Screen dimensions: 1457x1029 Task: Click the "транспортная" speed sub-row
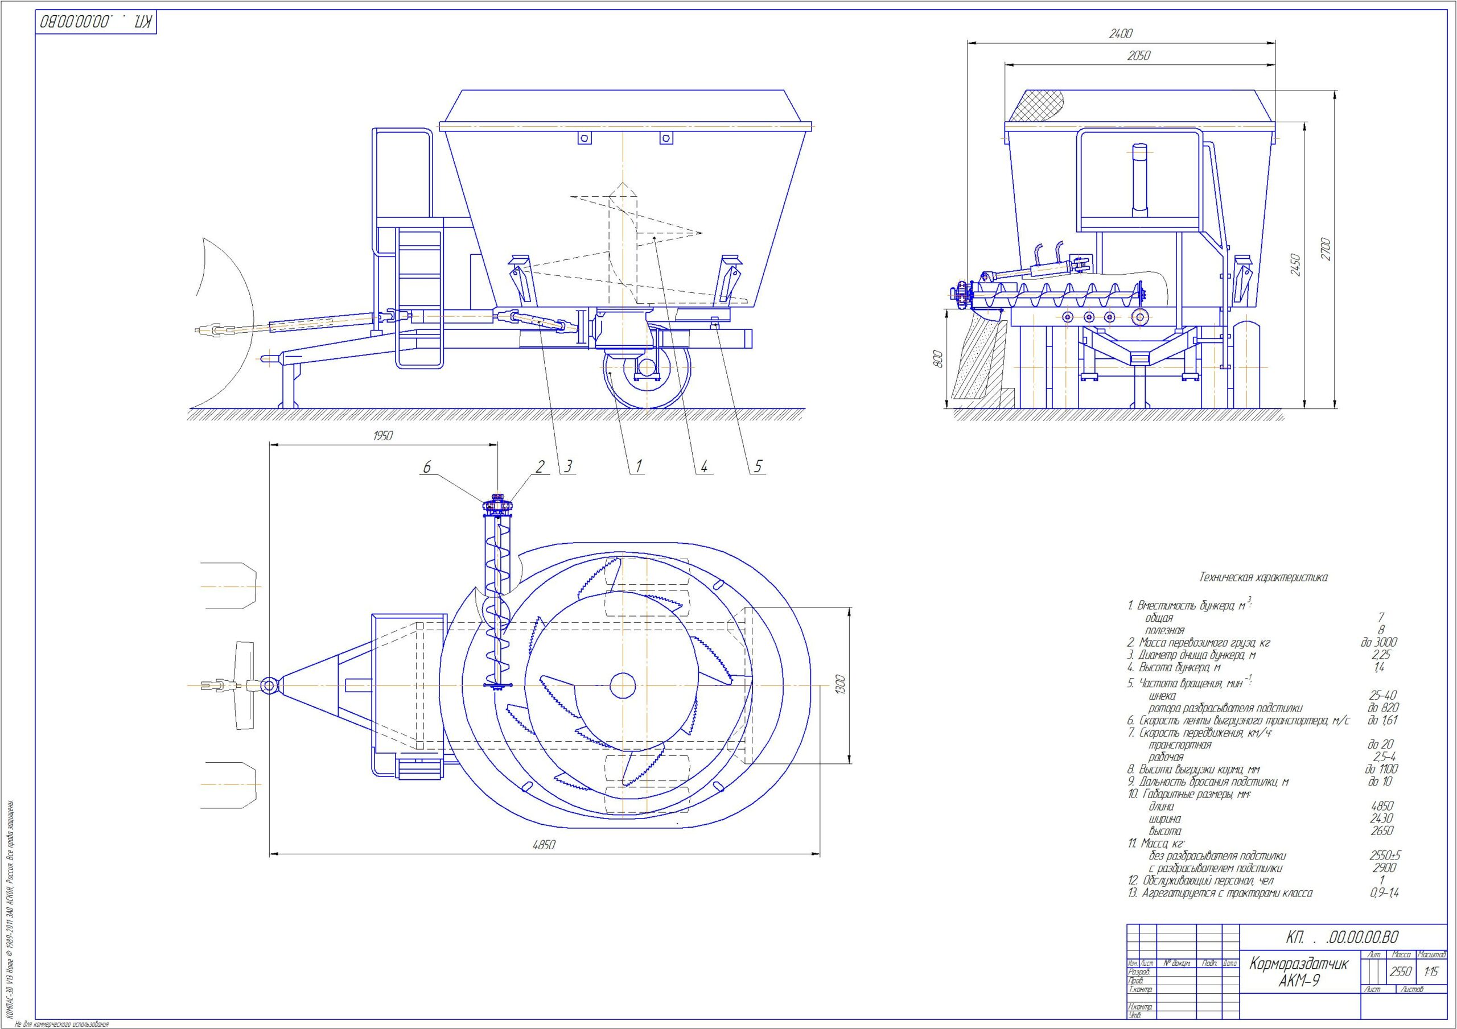coord(1180,745)
